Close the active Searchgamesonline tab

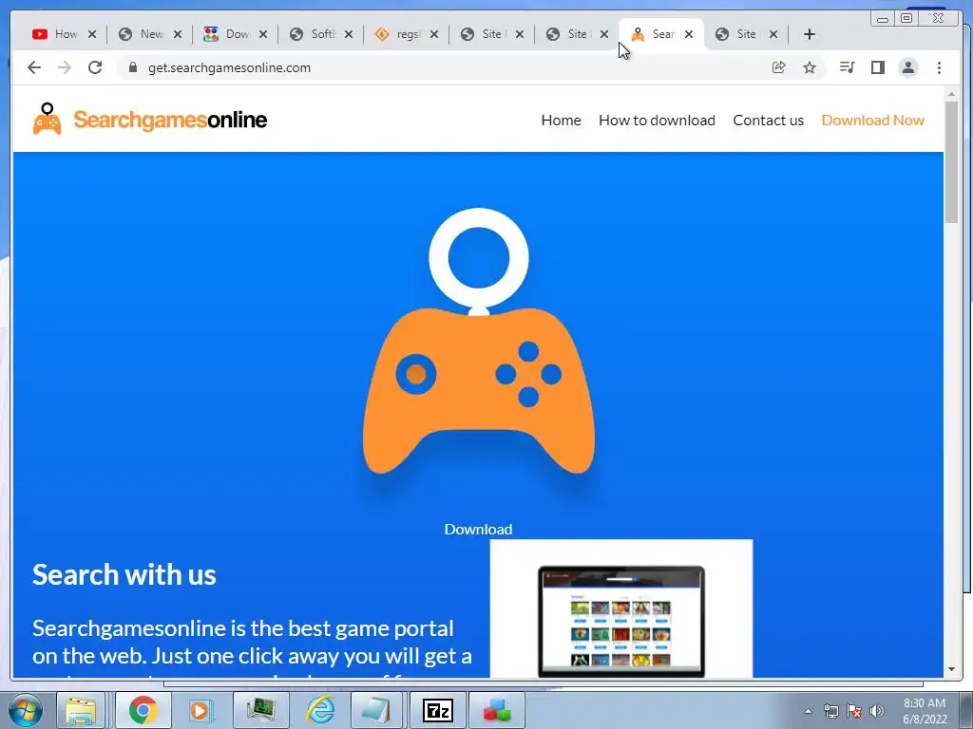[689, 34]
